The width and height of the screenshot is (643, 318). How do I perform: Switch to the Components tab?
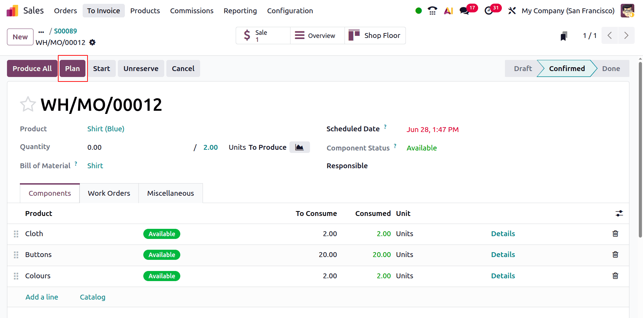(50, 193)
